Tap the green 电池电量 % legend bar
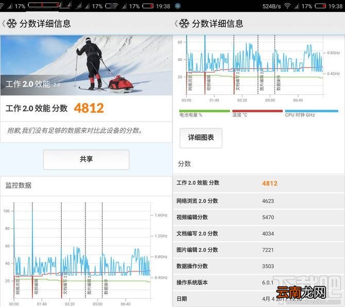The height and width of the screenshot is (307, 345). (204, 111)
